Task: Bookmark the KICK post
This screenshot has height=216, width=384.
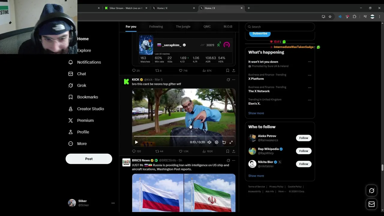Action: [227, 151]
